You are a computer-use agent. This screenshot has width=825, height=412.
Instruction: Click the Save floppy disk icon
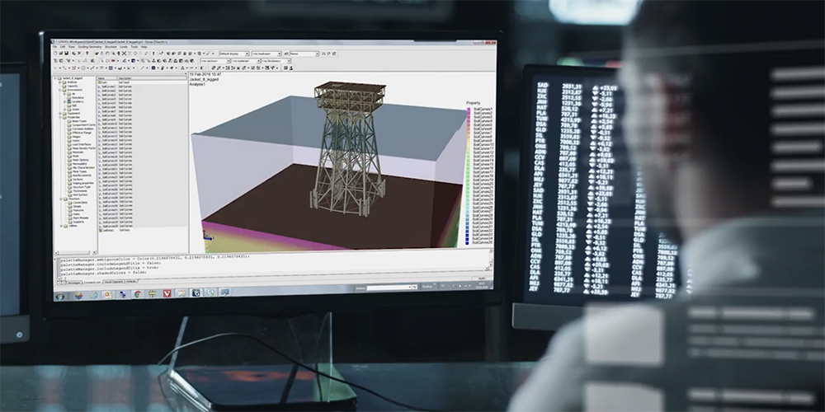click(x=66, y=53)
